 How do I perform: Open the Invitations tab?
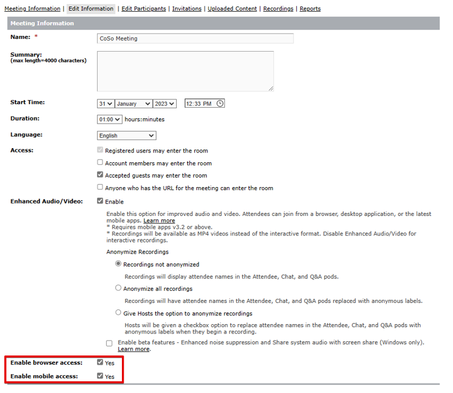point(187,9)
